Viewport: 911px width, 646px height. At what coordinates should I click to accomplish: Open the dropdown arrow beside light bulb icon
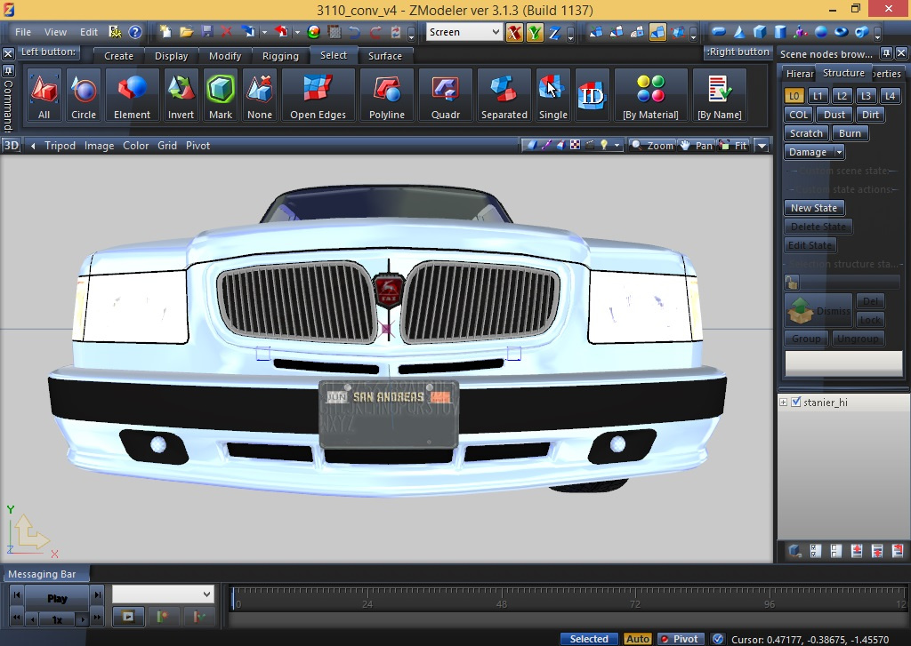click(617, 145)
